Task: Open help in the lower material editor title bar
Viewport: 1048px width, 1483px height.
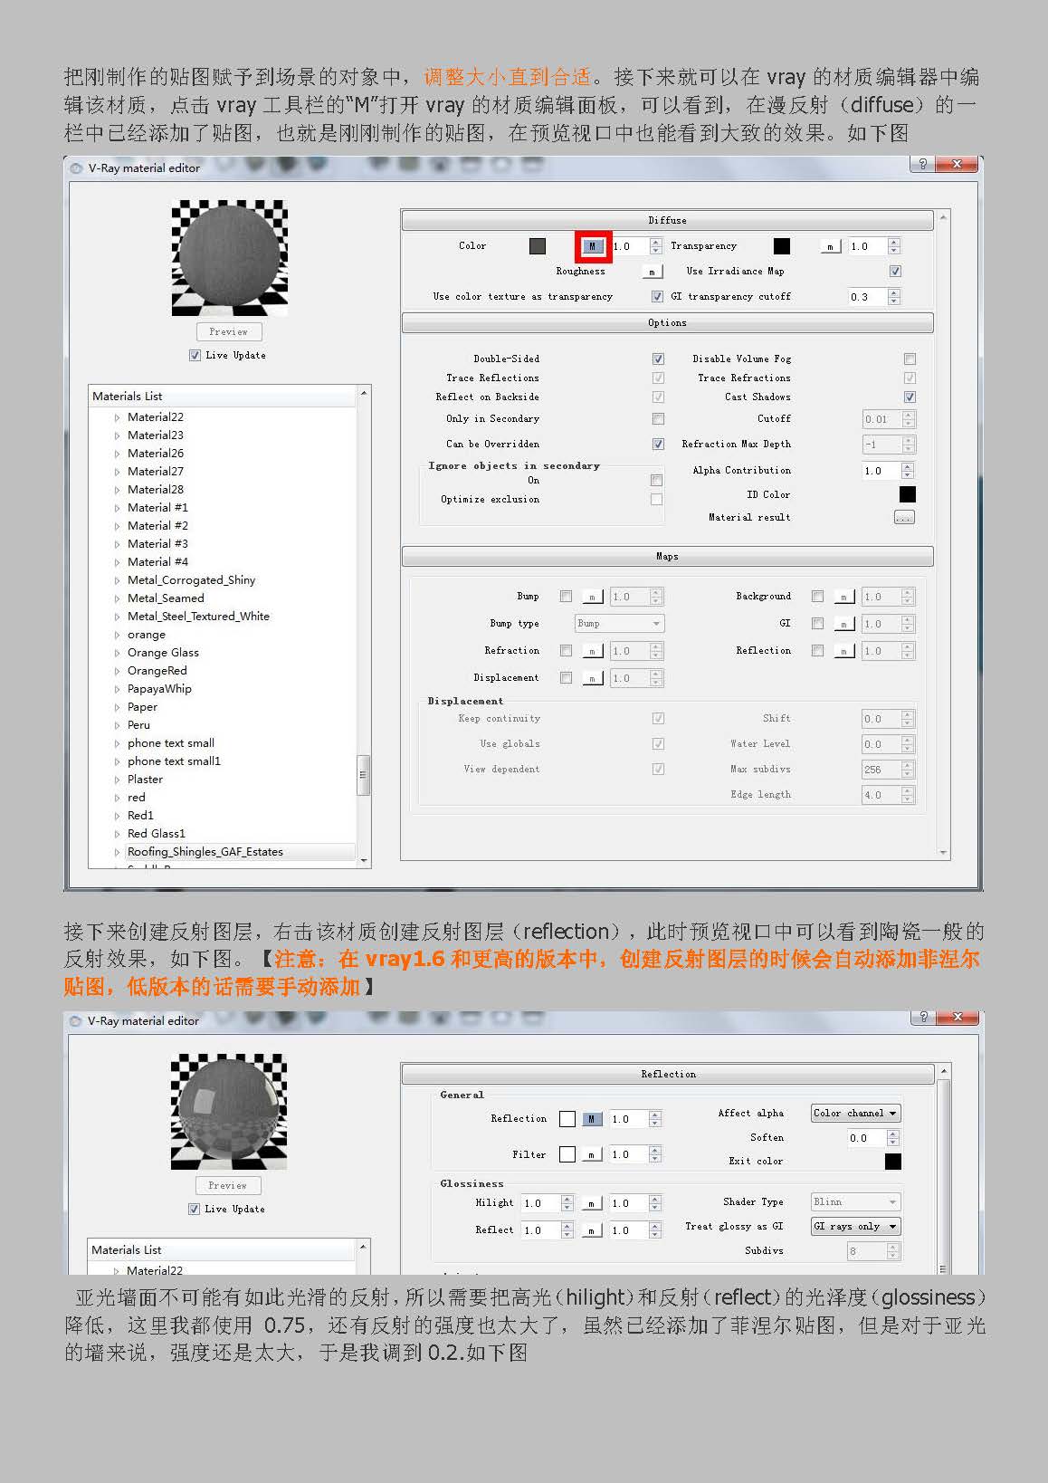Action: coord(922,1017)
